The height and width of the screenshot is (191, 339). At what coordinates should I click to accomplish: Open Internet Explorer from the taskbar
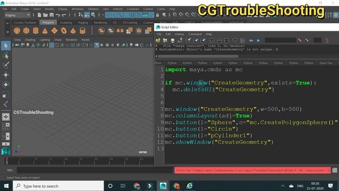(190, 186)
